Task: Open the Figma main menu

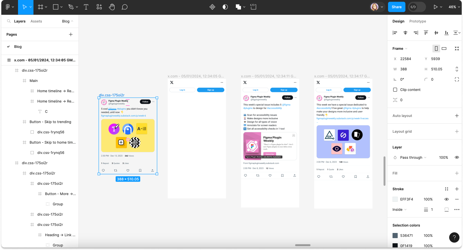Action: pos(8,7)
